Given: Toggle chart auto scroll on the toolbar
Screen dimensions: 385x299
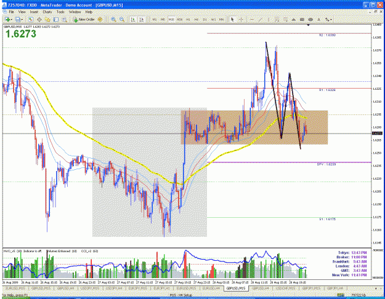Looking at the screenshot, I should [x=133, y=19].
